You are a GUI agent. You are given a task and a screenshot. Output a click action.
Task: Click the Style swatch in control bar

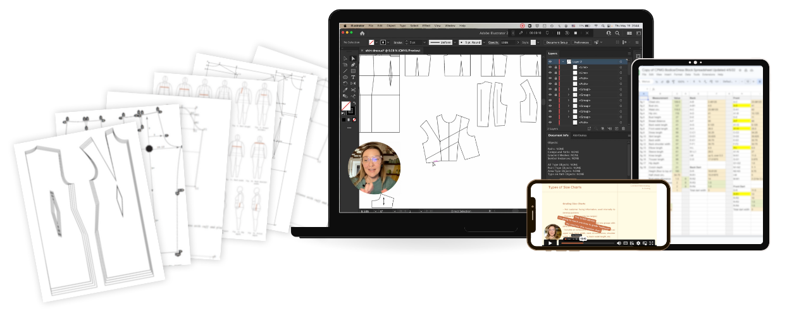(533, 42)
